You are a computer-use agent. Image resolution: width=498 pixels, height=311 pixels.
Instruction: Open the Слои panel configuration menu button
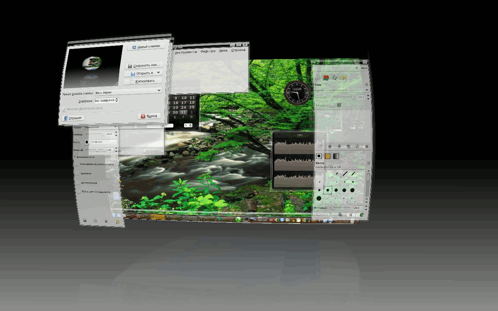point(366,84)
